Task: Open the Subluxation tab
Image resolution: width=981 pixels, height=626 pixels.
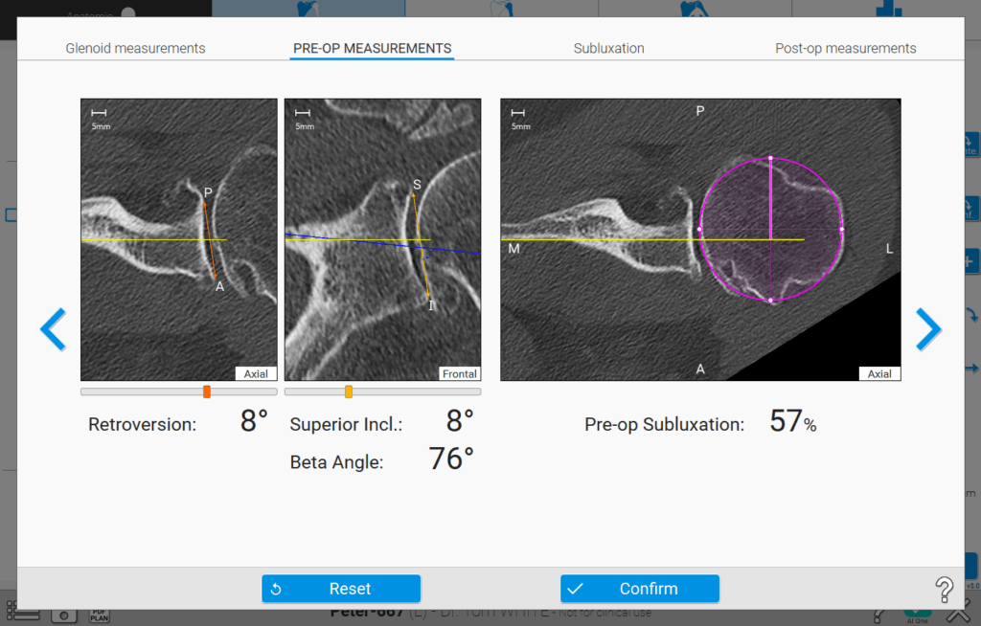Action: click(x=608, y=48)
